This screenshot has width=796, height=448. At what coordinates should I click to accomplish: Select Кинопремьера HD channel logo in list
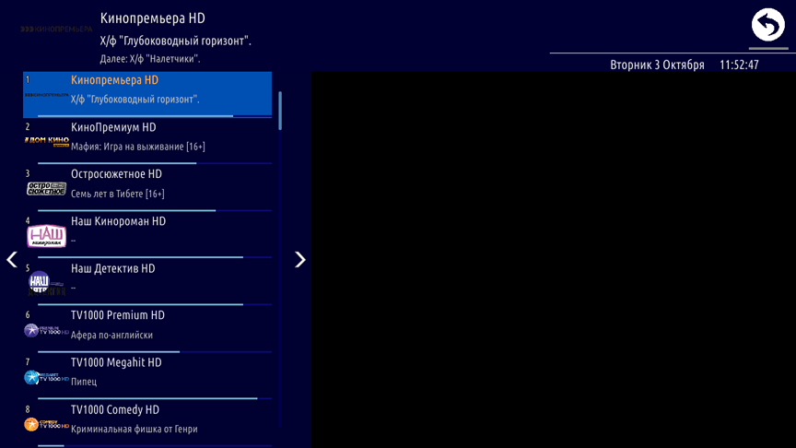point(46,95)
